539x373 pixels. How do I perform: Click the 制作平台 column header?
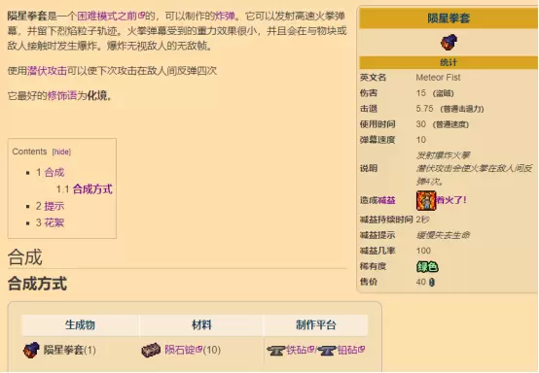point(316,325)
